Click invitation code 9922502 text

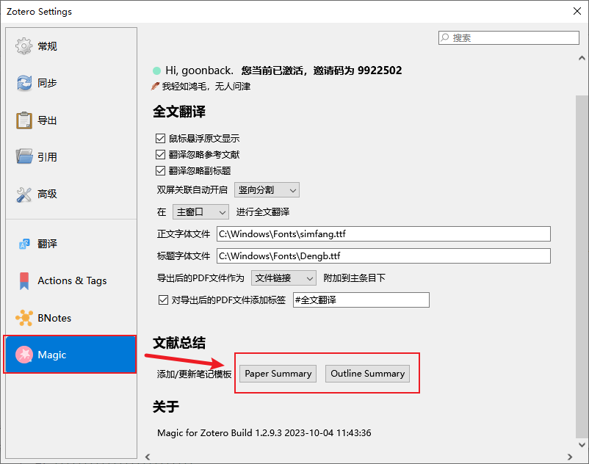(380, 70)
